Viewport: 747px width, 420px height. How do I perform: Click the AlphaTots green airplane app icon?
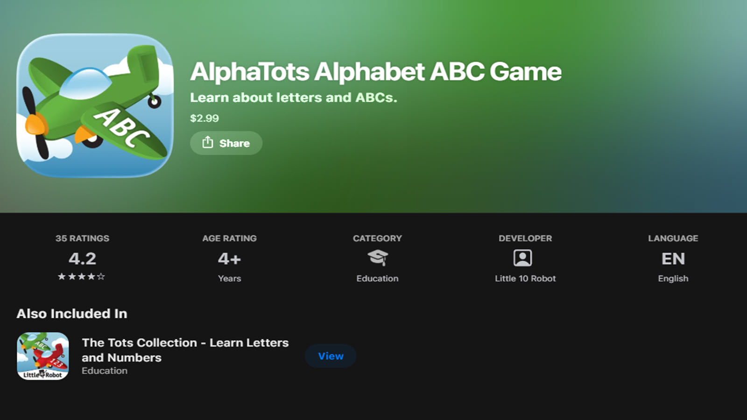coord(95,105)
